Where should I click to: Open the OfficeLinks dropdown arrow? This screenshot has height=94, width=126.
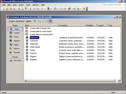pyautogui.click(x=51, y=9)
